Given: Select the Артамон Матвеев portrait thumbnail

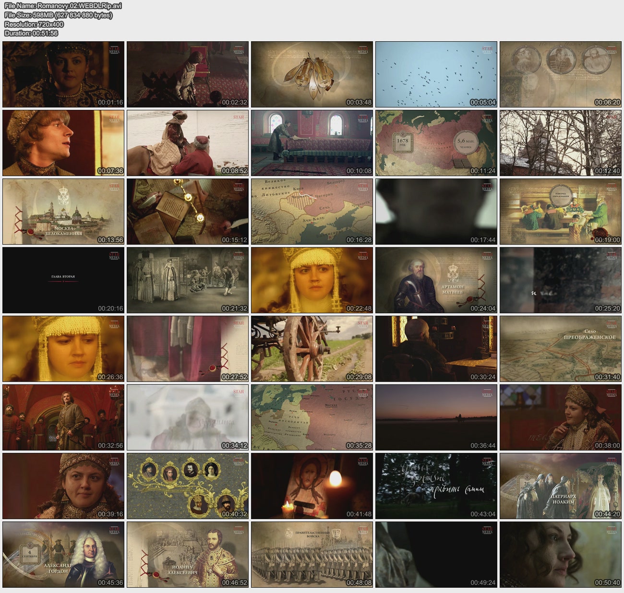Looking at the screenshot, I should pyautogui.click(x=436, y=280).
